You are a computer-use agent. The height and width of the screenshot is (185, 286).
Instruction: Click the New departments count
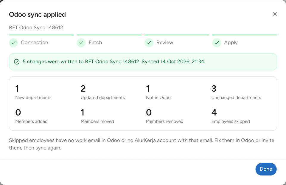point(17,89)
